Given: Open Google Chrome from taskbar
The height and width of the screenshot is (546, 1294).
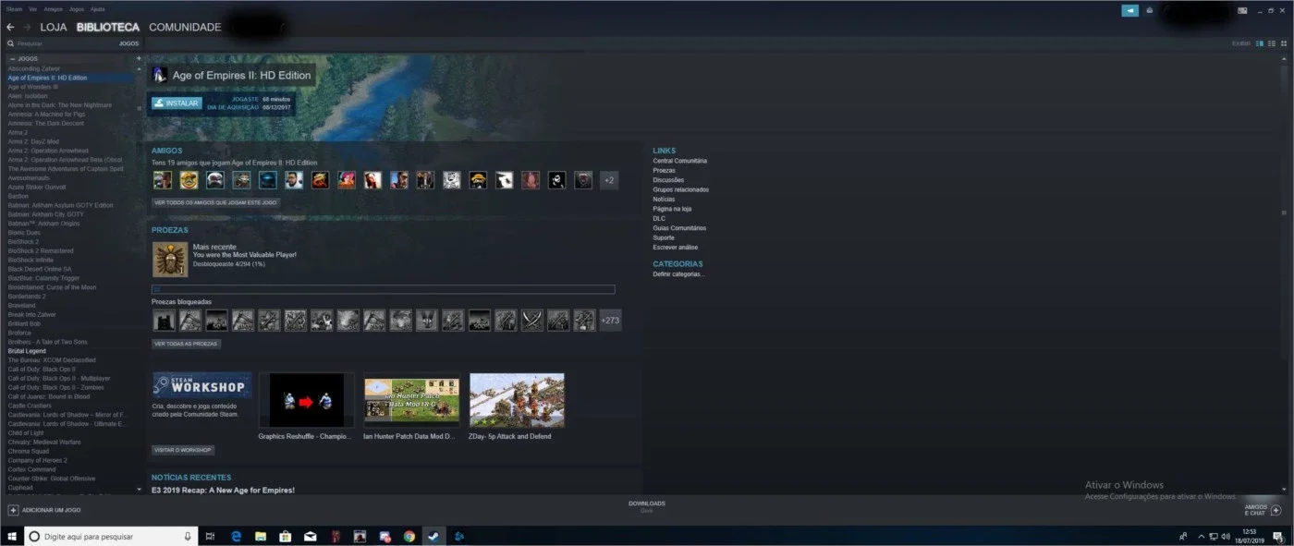Looking at the screenshot, I should (x=409, y=536).
